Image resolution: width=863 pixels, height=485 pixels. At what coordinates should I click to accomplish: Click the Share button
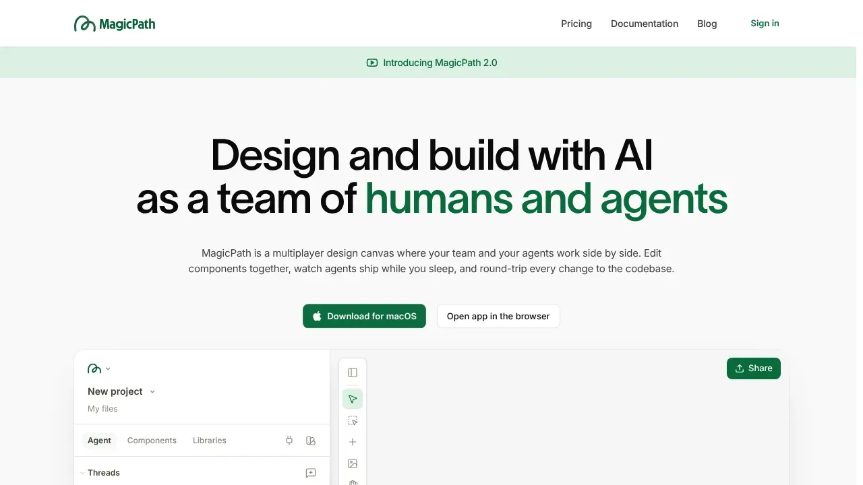(754, 368)
